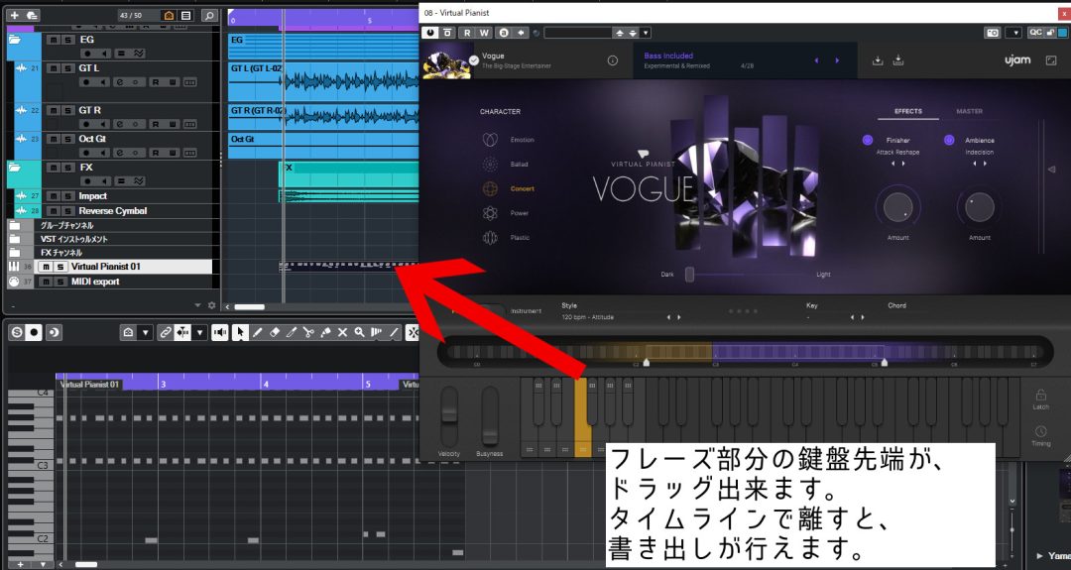Select the Object Selection arrow tool in key editor

240,332
